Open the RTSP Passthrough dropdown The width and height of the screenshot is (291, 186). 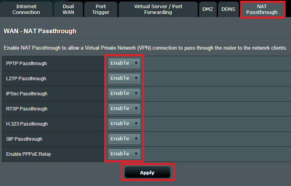124,108
